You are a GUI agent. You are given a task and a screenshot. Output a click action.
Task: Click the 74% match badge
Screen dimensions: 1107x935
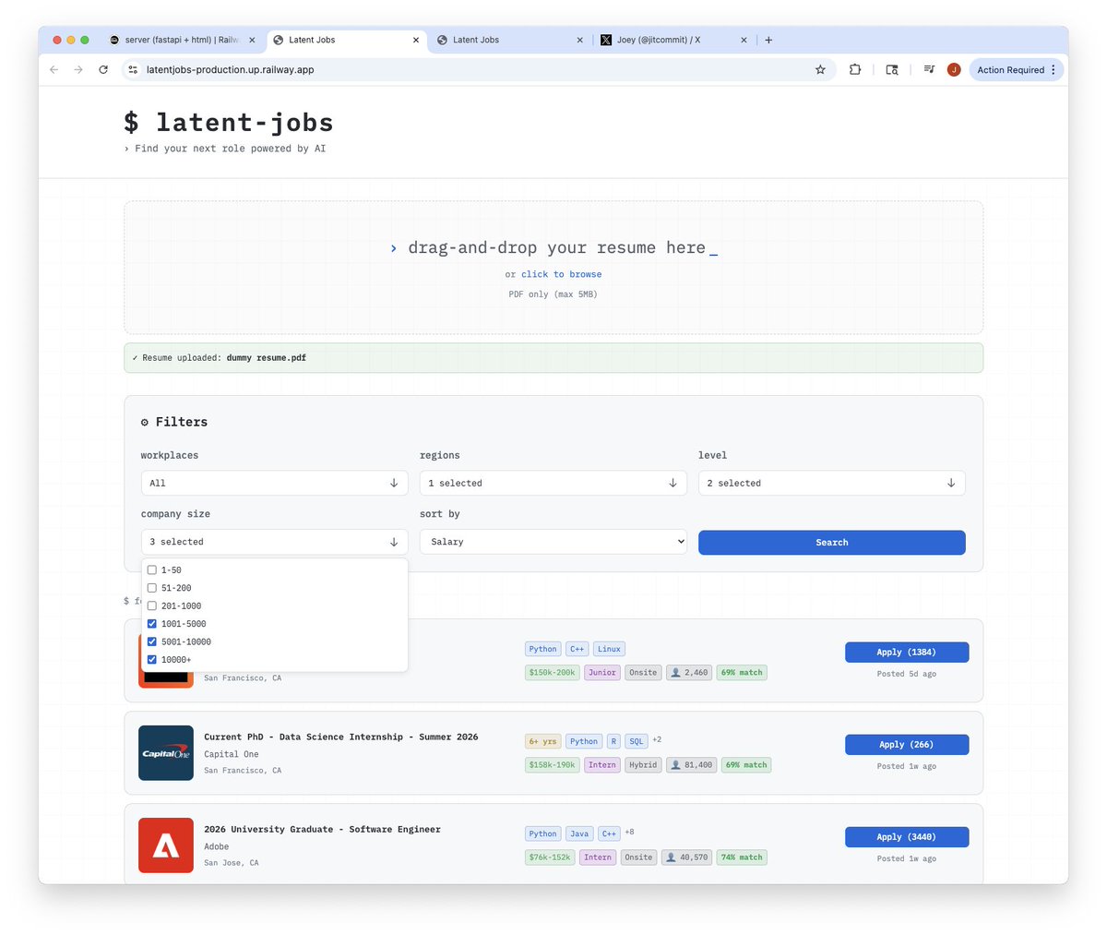pyautogui.click(x=742, y=857)
